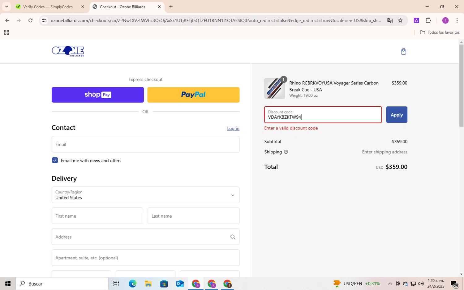
Task: Open a new browser tab
Action: click(x=171, y=6)
